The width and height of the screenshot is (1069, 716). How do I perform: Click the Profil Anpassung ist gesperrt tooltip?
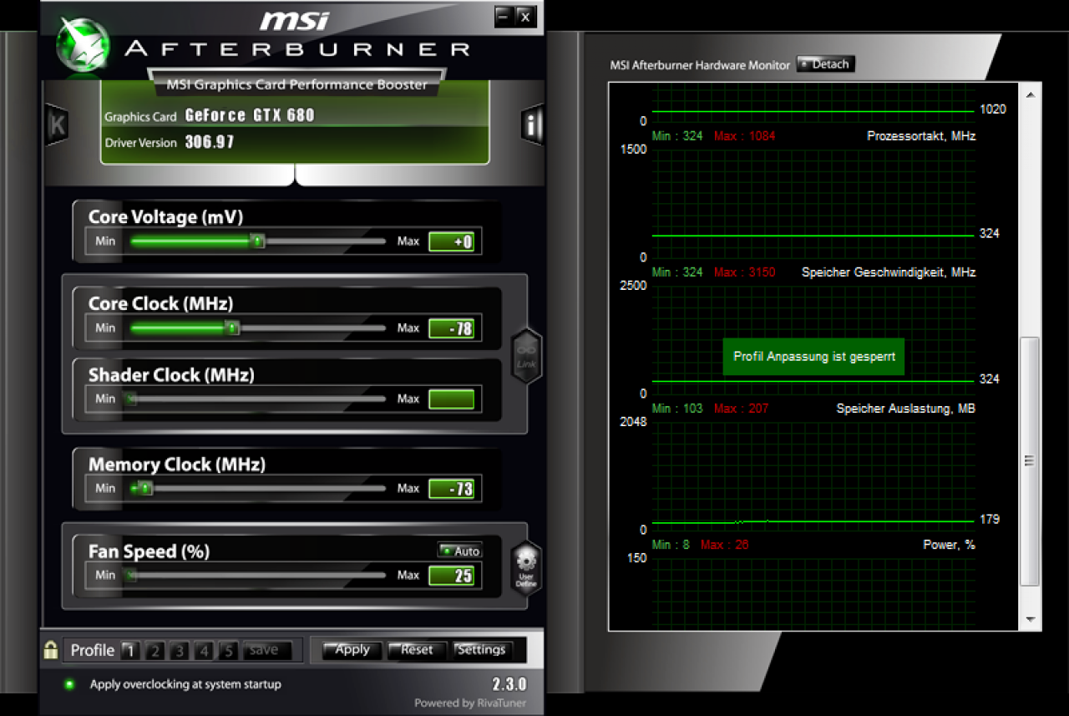coord(814,357)
